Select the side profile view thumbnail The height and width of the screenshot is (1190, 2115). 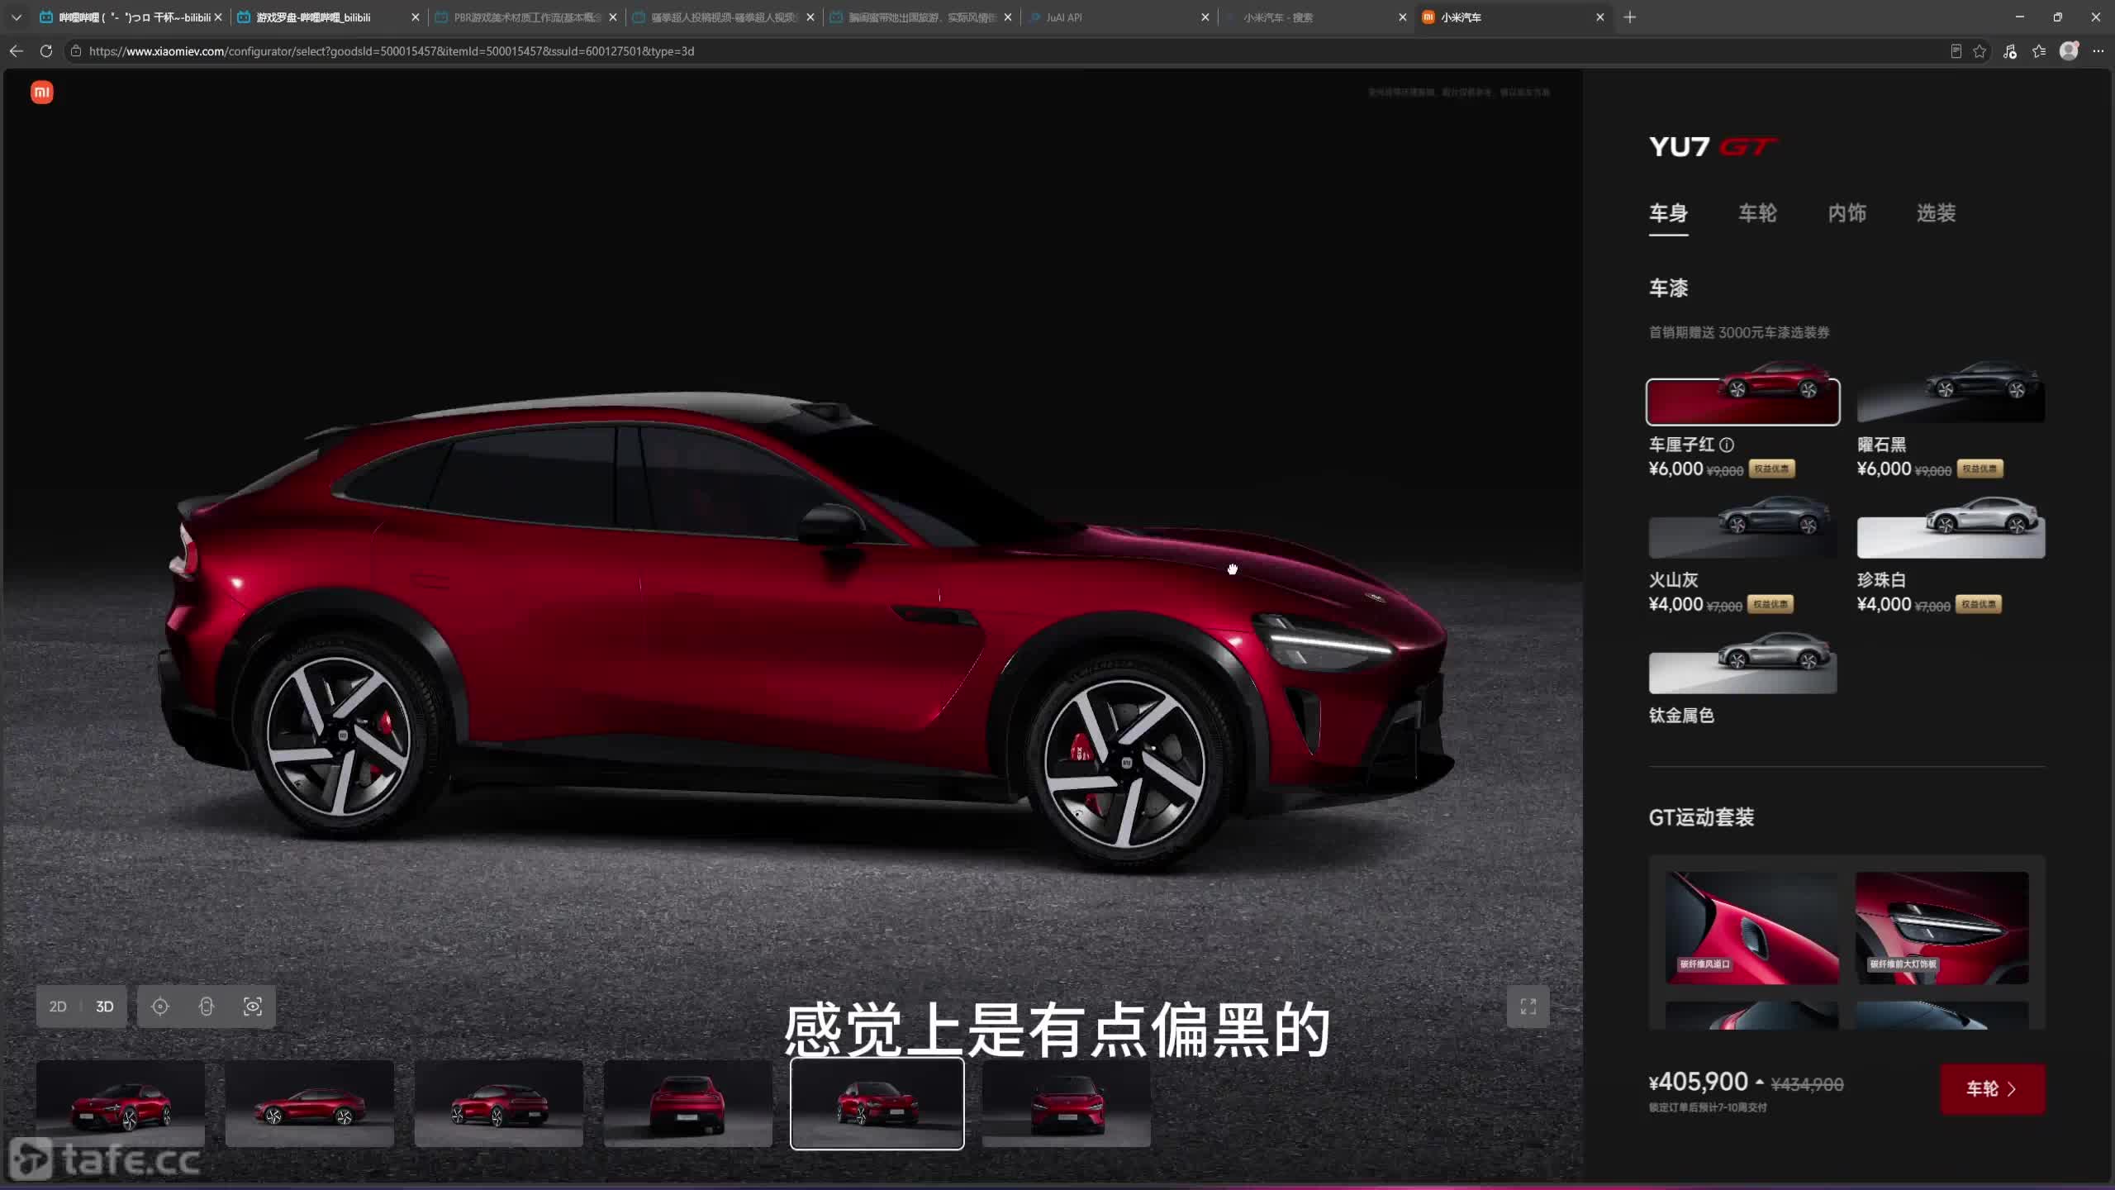(310, 1104)
